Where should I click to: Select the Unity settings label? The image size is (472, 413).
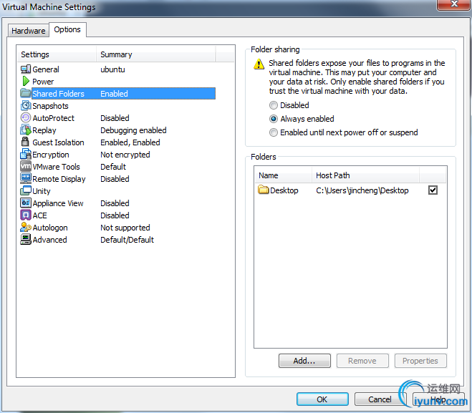pyautogui.click(x=42, y=191)
